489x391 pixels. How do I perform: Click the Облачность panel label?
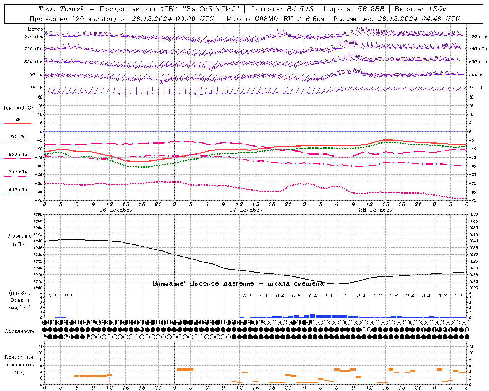tap(19, 331)
